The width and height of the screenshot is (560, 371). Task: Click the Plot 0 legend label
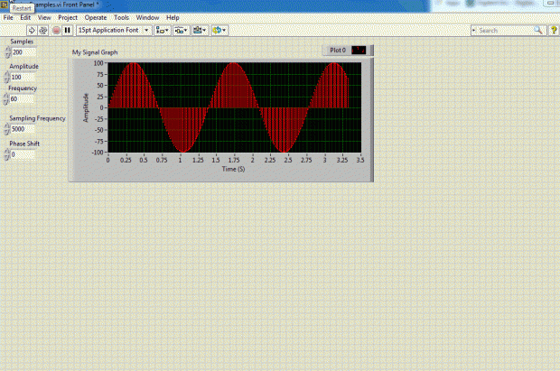point(338,50)
